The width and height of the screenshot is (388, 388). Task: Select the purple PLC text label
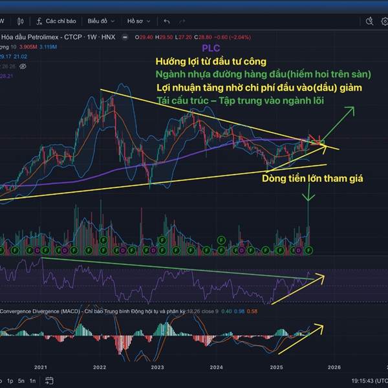[211, 48]
